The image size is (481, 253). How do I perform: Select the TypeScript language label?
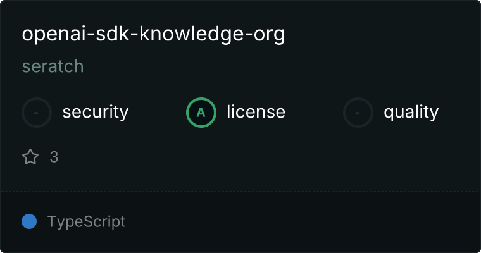click(x=86, y=222)
